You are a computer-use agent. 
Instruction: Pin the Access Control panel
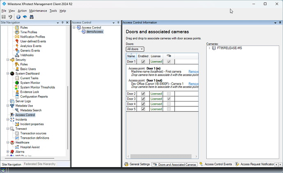click(118, 23)
